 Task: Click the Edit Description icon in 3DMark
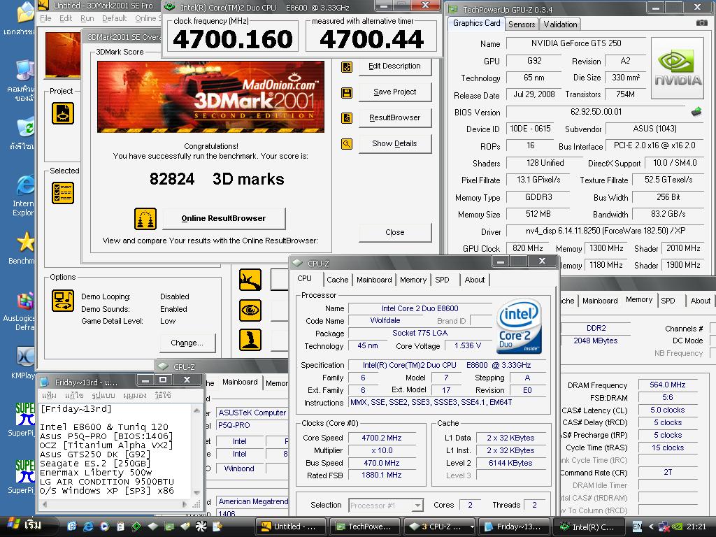coord(347,67)
